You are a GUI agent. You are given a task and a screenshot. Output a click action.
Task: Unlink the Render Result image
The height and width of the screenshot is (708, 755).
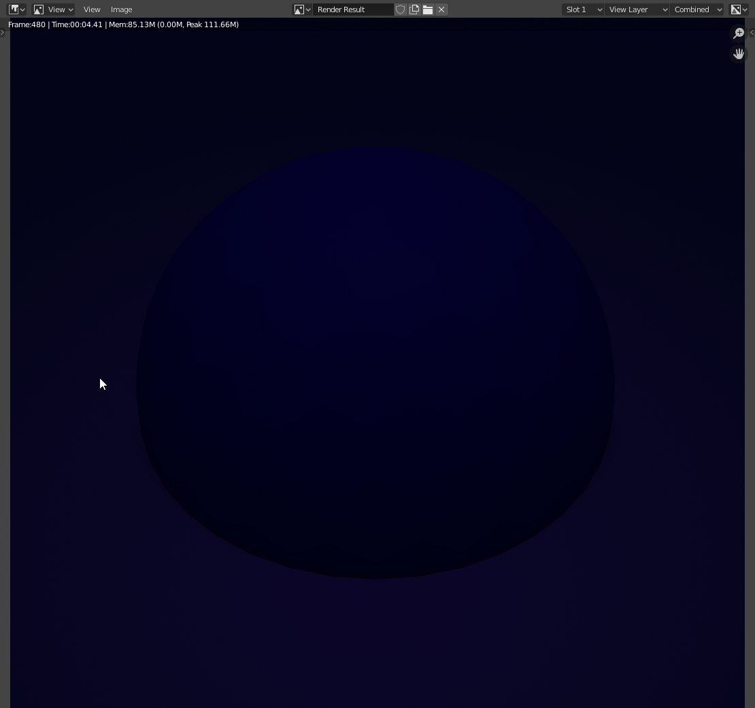441,10
